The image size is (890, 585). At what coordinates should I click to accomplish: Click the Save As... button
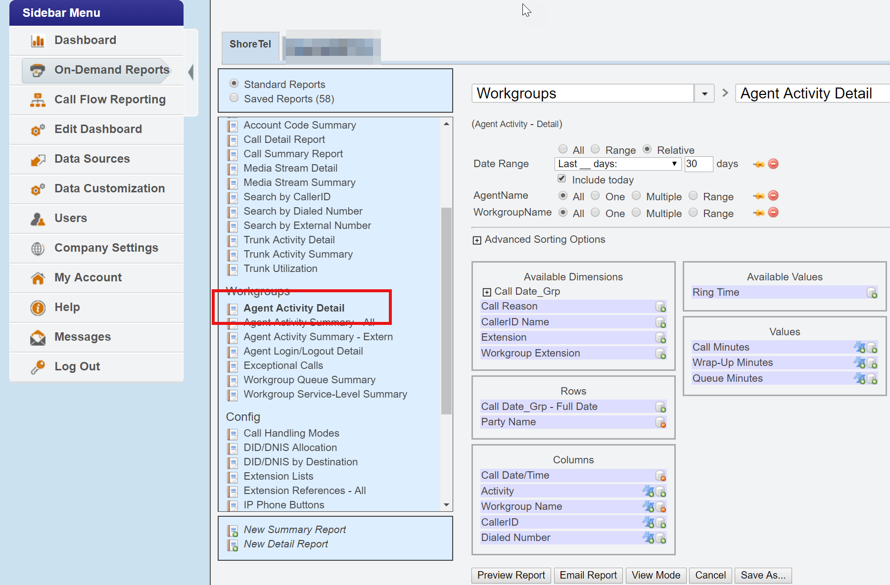(762, 575)
